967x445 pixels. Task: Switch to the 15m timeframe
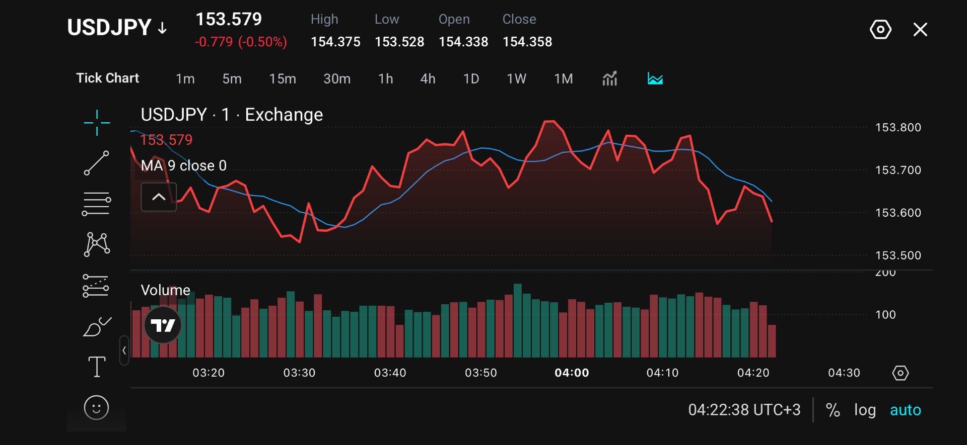tap(283, 79)
